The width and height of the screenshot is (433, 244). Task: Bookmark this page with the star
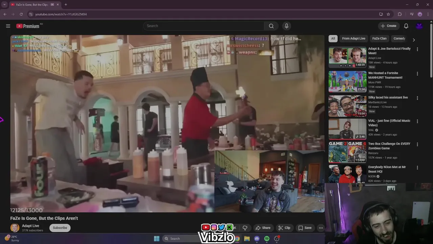click(388, 14)
